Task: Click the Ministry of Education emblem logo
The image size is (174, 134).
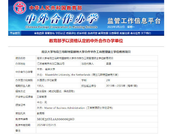Action: point(20,8)
